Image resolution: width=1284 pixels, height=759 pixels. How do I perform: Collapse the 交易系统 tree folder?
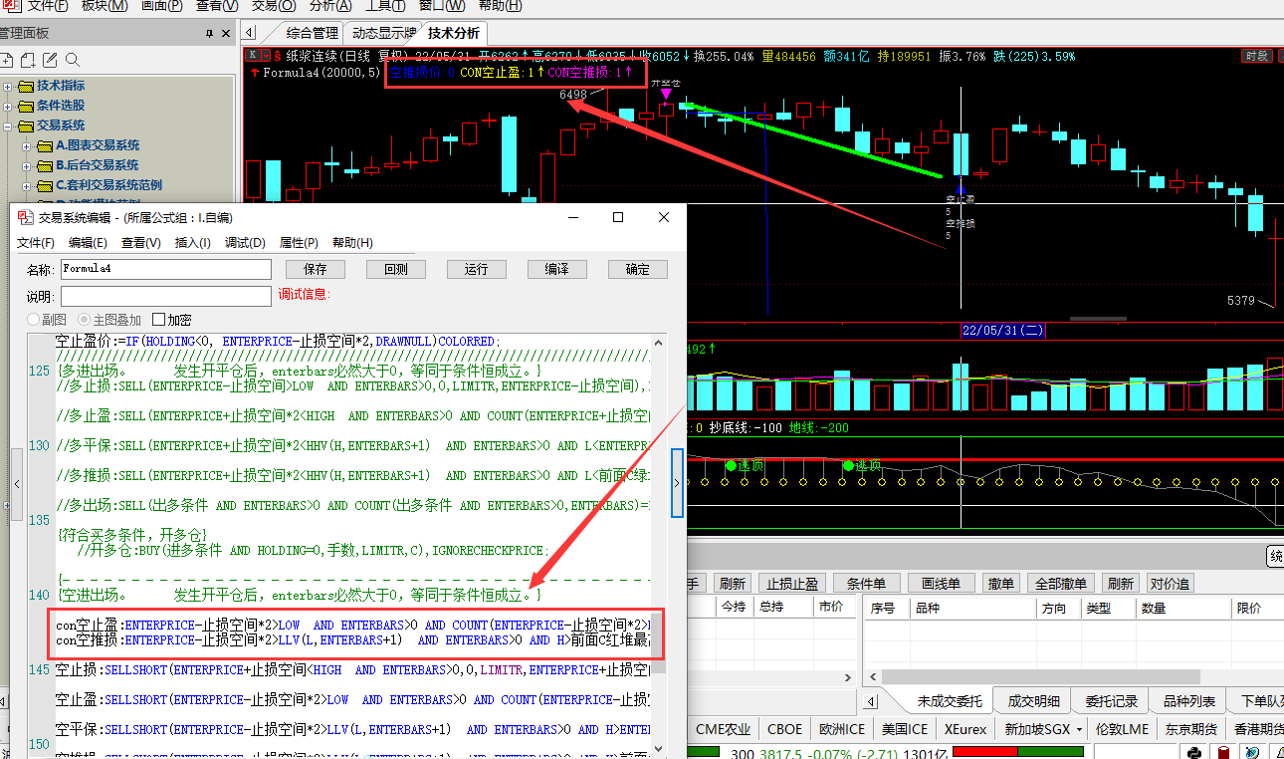click(8, 126)
